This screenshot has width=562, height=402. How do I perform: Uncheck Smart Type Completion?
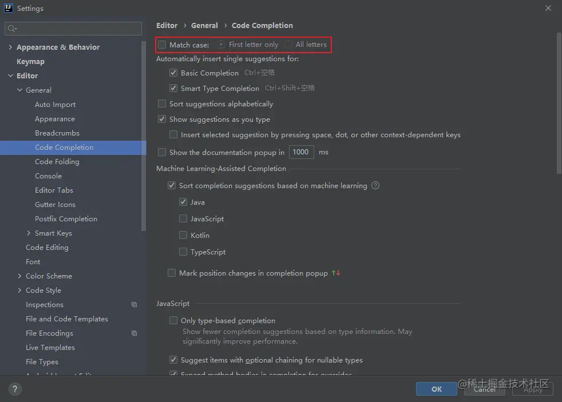pos(173,89)
